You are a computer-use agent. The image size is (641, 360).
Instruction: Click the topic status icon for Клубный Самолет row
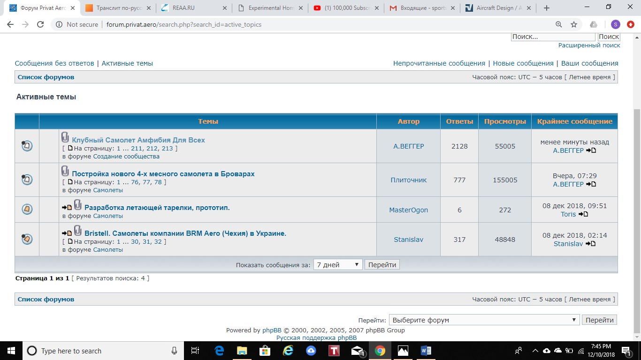[27, 146]
